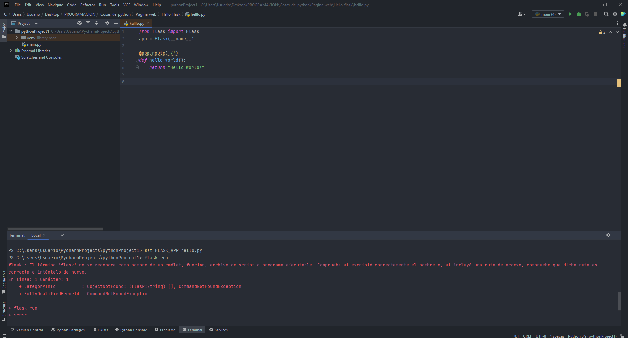Image resolution: width=628 pixels, height=338 pixels.
Task: Click the Python 3.9 interpreter selector
Action: [592, 336]
